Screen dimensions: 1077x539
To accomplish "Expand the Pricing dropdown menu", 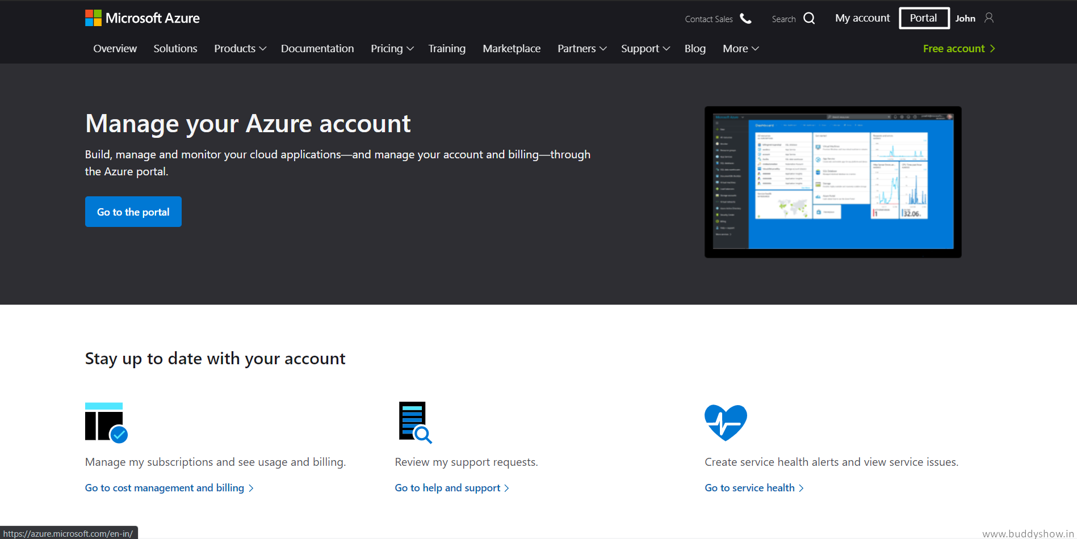I will click(392, 49).
